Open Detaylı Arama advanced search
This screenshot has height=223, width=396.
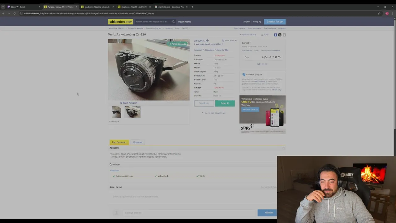pyautogui.click(x=184, y=22)
